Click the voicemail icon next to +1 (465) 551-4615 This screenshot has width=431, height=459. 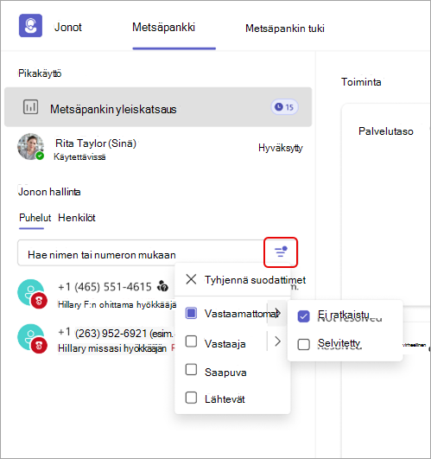coord(163,286)
